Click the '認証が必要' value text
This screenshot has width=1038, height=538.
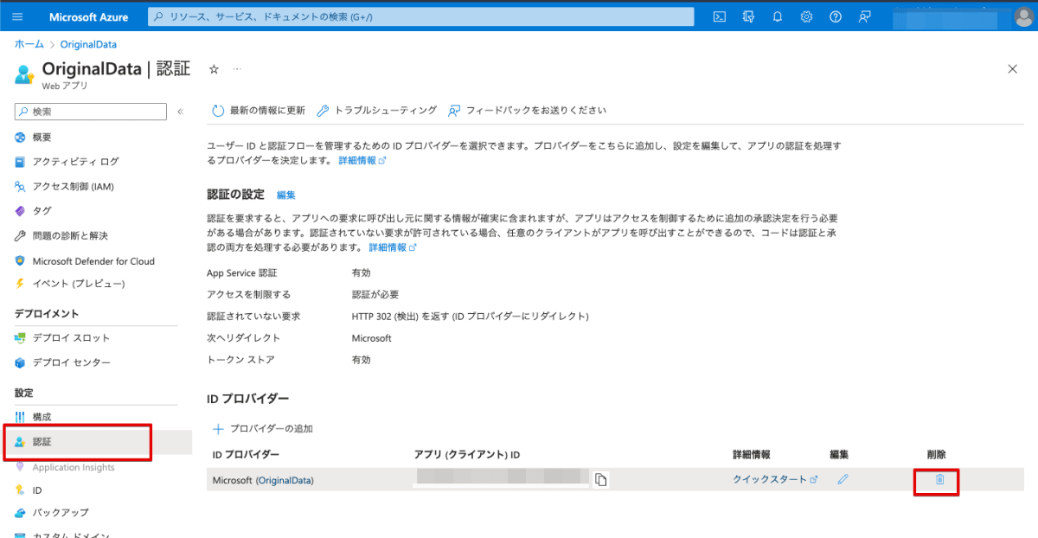375,294
